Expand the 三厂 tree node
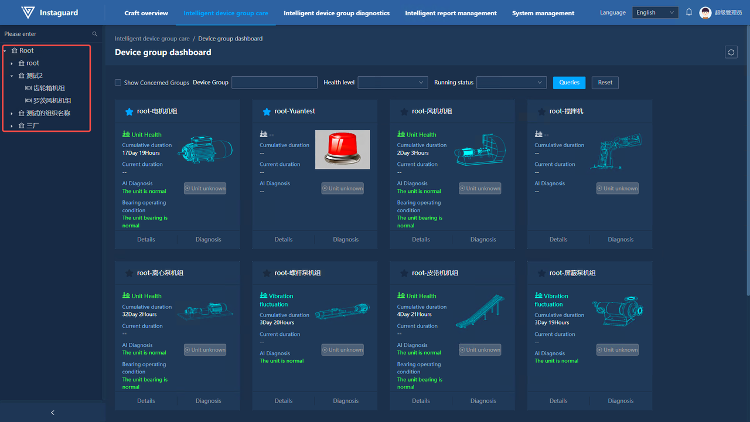The width and height of the screenshot is (750, 422). point(12,126)
